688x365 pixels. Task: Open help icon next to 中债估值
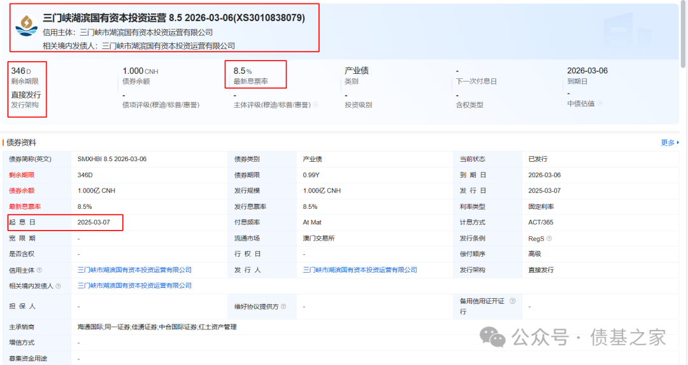(600, 103)
